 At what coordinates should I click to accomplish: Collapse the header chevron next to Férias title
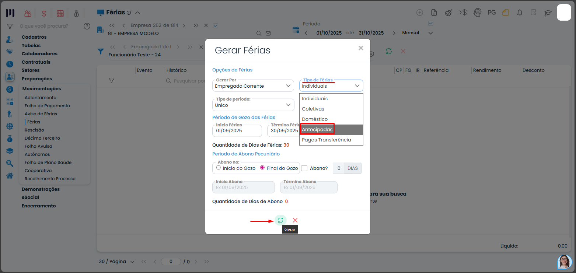[138, 13]
